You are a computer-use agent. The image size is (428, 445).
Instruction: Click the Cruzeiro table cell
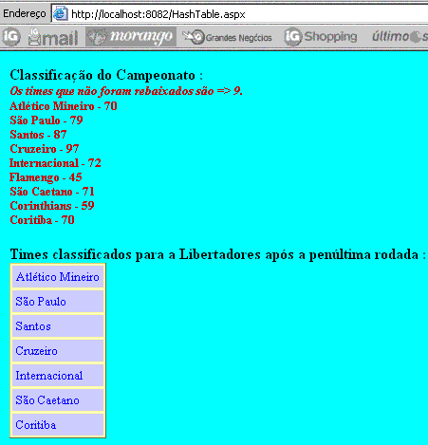(58, 351)
